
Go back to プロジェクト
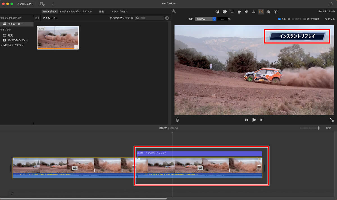tap(25, 4)
